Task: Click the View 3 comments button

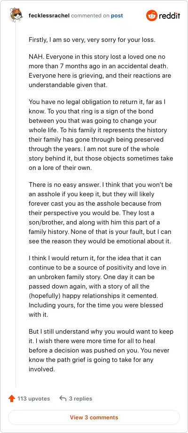Action: (x=94, y=417)
